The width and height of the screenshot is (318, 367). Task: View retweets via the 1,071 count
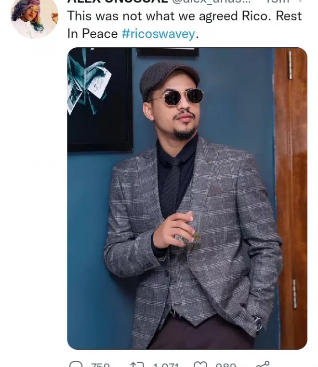(x=166, y=365)
